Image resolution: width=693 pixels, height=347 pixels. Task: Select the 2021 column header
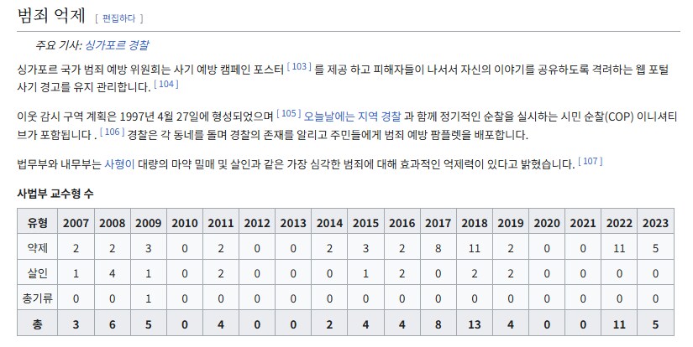point(584,222)
